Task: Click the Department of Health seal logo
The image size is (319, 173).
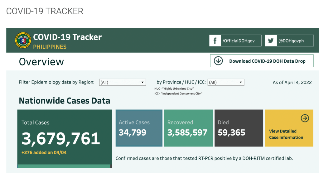Action: click(x=23, y=40)
